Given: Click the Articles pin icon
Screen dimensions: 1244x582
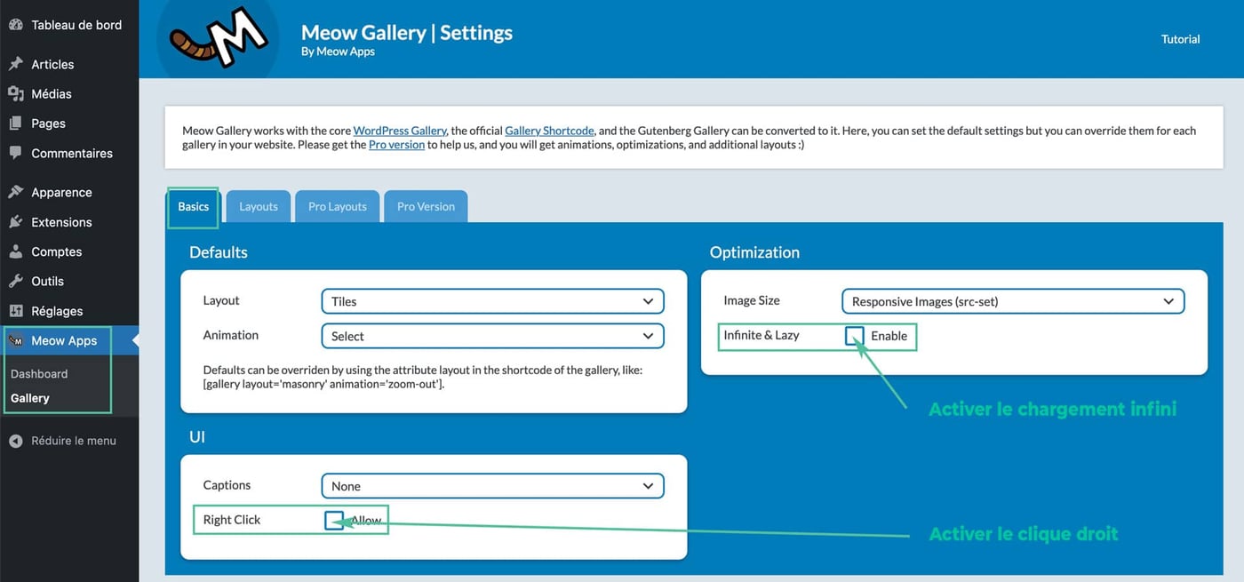Looking at the screenshot, I should (x=15, y=64).
